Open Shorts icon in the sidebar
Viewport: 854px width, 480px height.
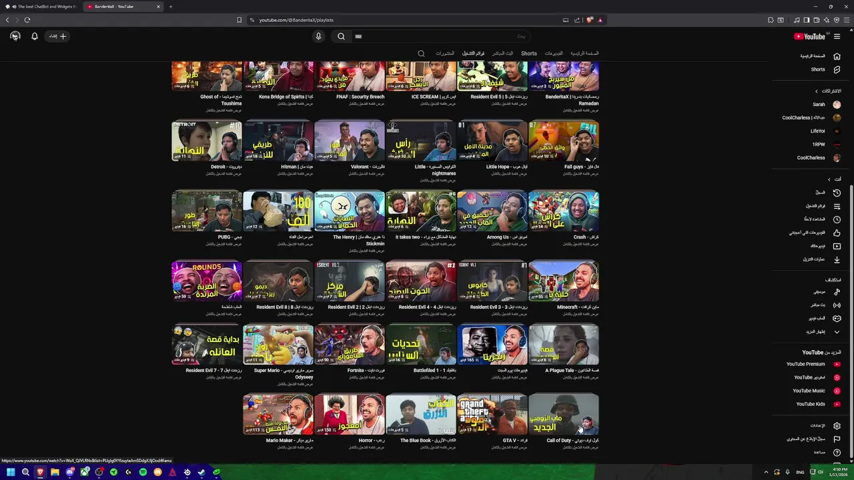point(837,69)
